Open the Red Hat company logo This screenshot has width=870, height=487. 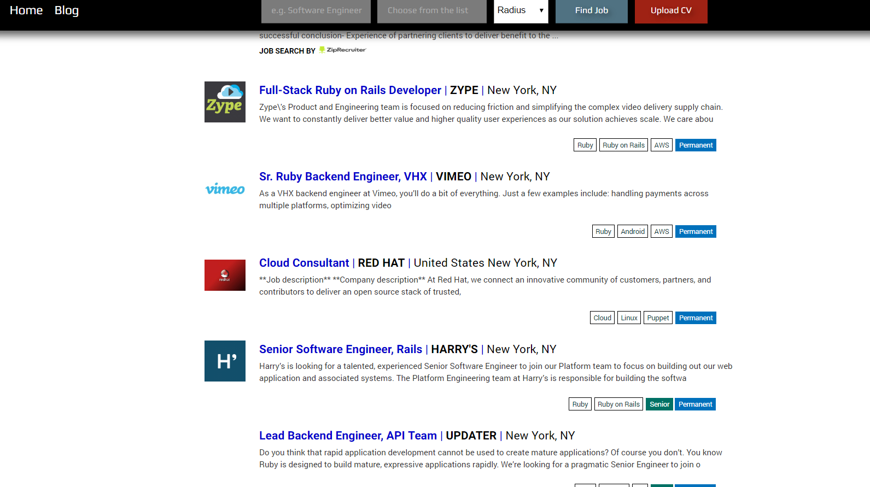pos(225,275)
